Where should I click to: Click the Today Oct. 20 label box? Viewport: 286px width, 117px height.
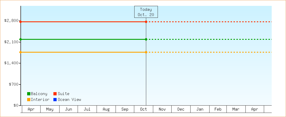(x=146, y=12)
